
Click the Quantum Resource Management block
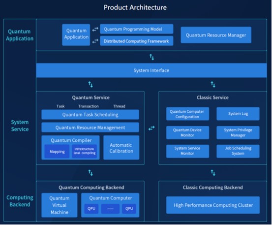(x=90, y=128)
